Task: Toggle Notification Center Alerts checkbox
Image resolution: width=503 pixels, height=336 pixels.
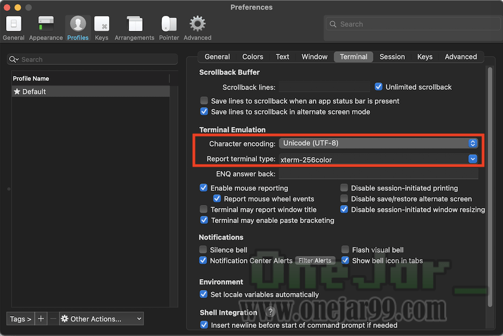Action: tap(203, 260)
